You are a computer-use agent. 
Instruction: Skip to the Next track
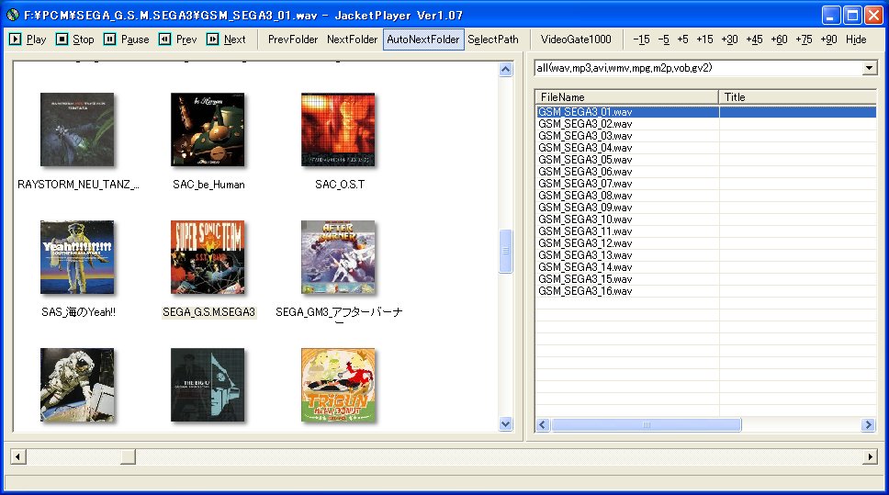pyautogui.click(x=226, y=39)
